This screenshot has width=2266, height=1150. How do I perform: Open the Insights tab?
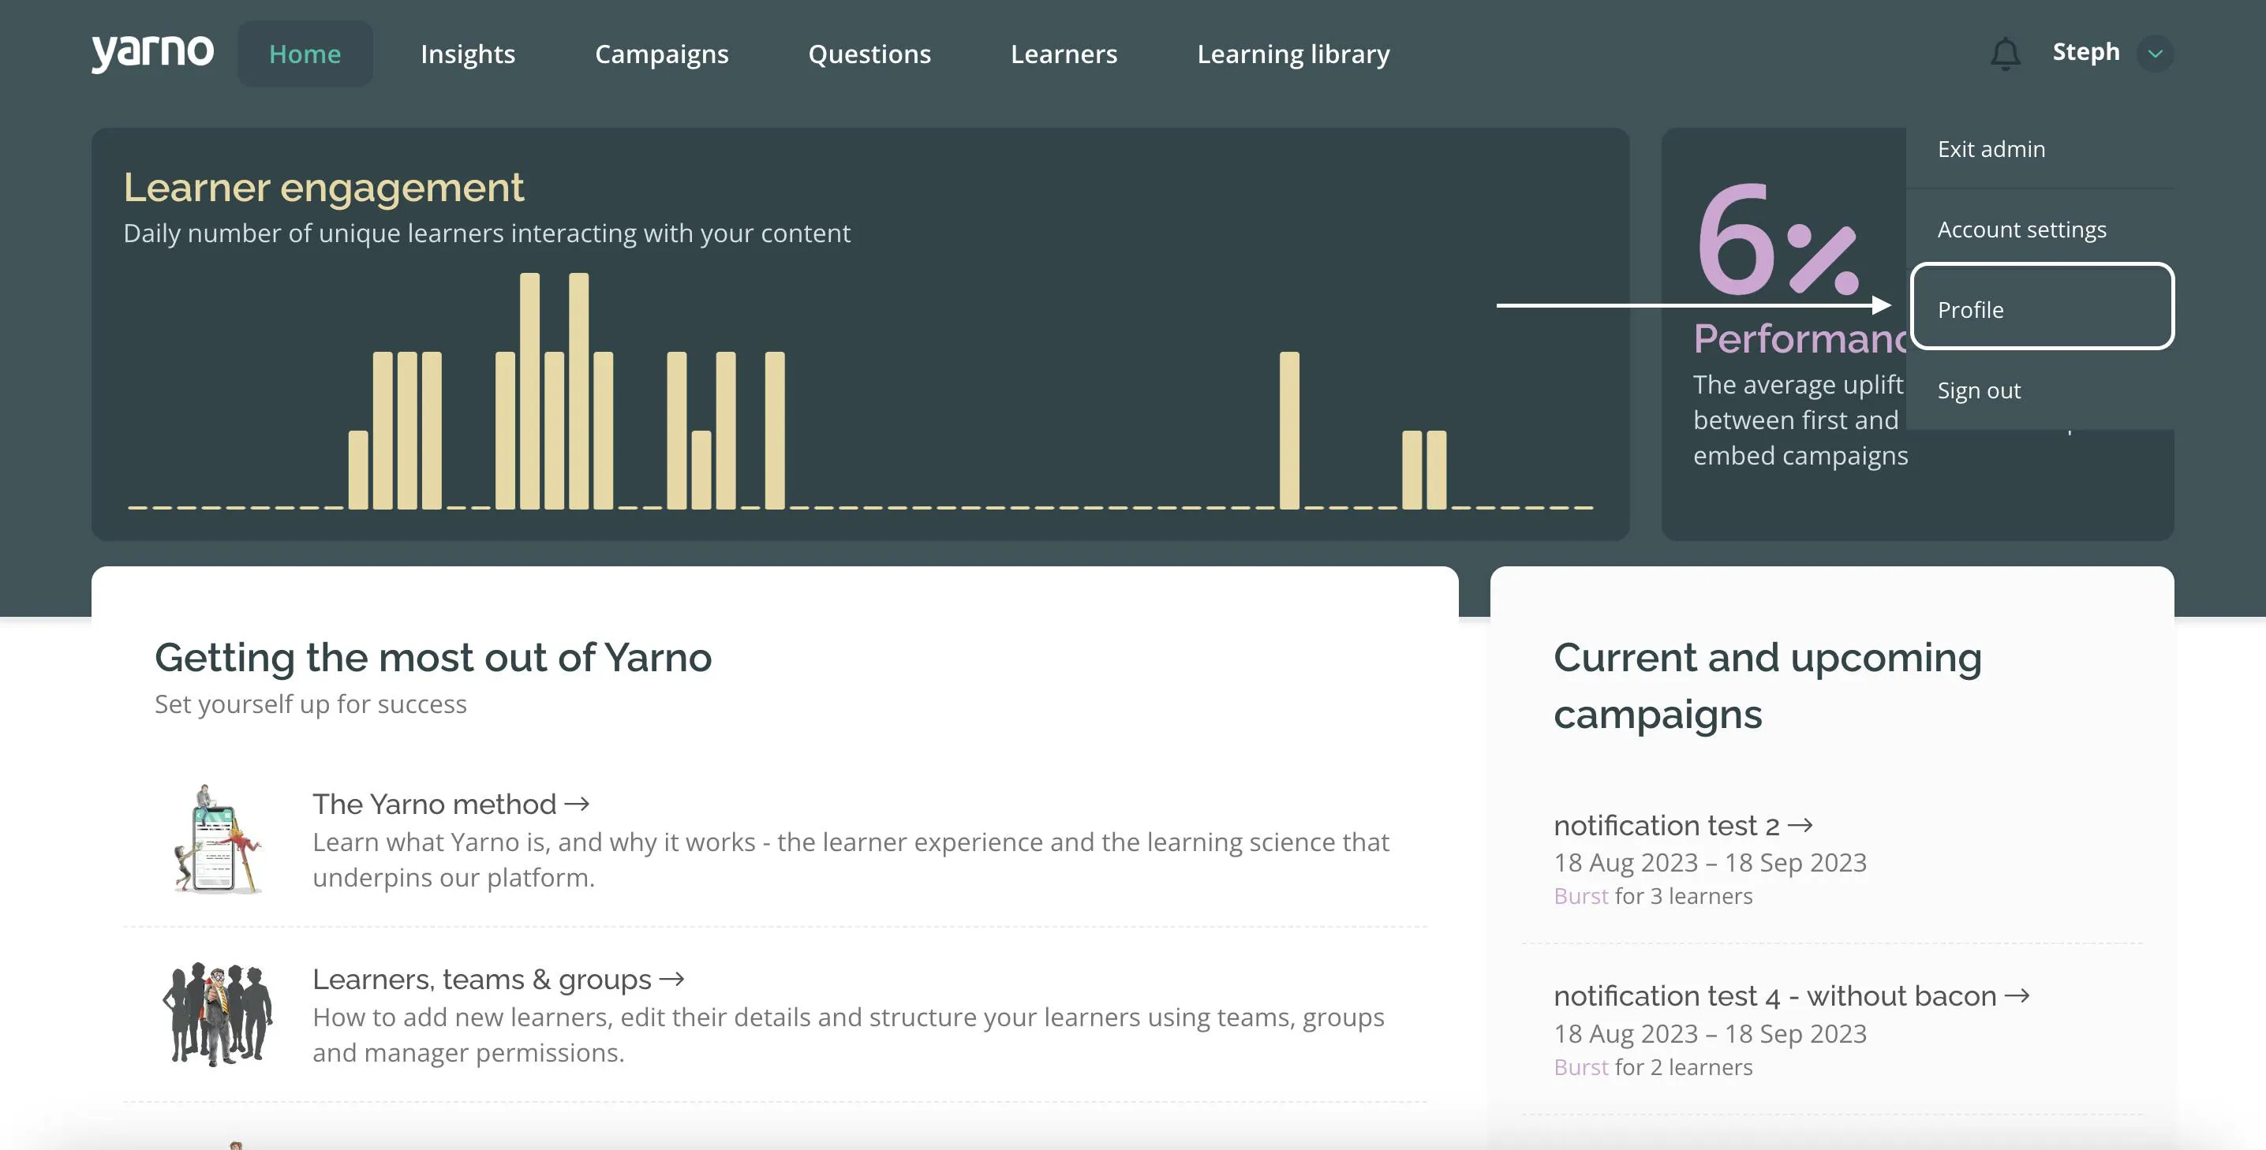coord(468,54)
